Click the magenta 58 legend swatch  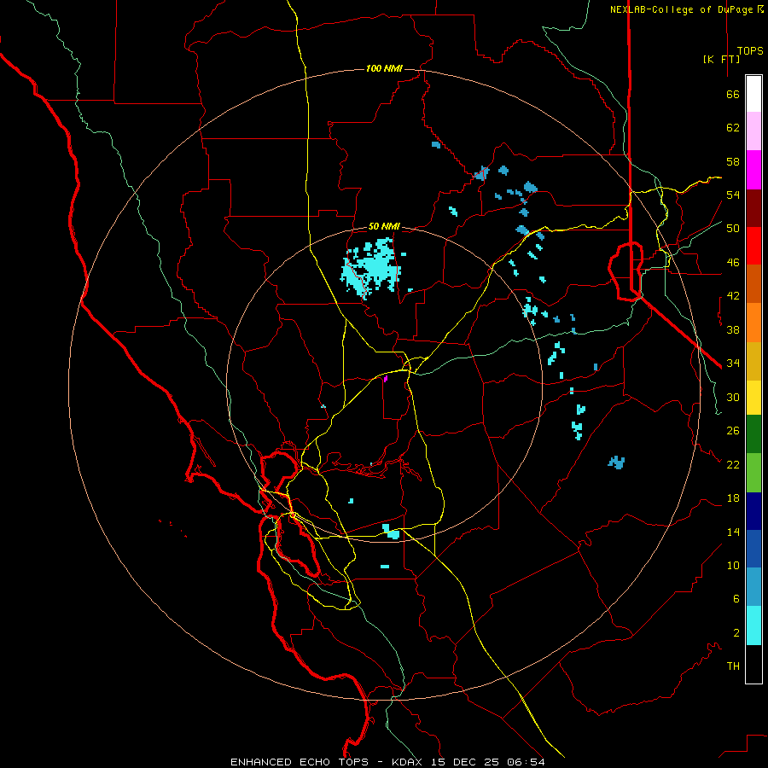tap(753, 170)
